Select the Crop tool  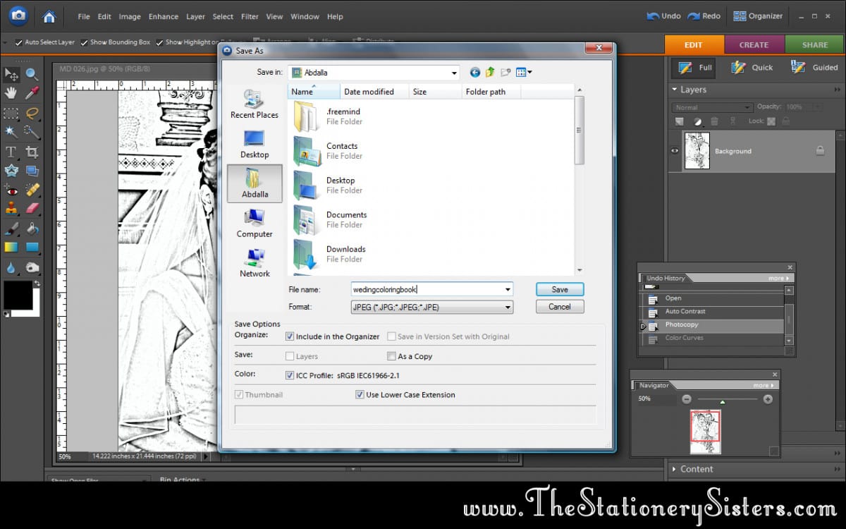(x=31, y=151)
